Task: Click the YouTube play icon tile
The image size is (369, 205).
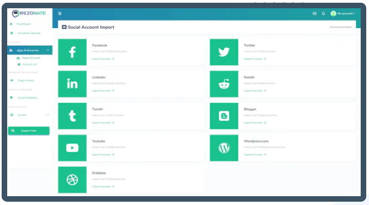Action: pos(72,148)
